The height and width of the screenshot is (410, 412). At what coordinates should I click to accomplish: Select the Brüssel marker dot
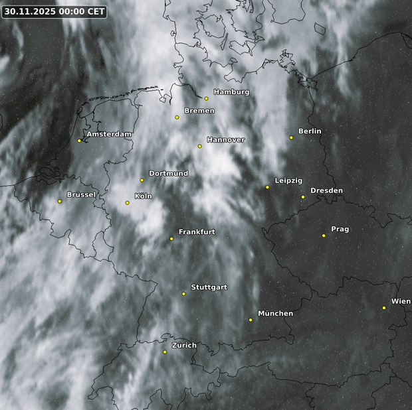pos(60,201)
